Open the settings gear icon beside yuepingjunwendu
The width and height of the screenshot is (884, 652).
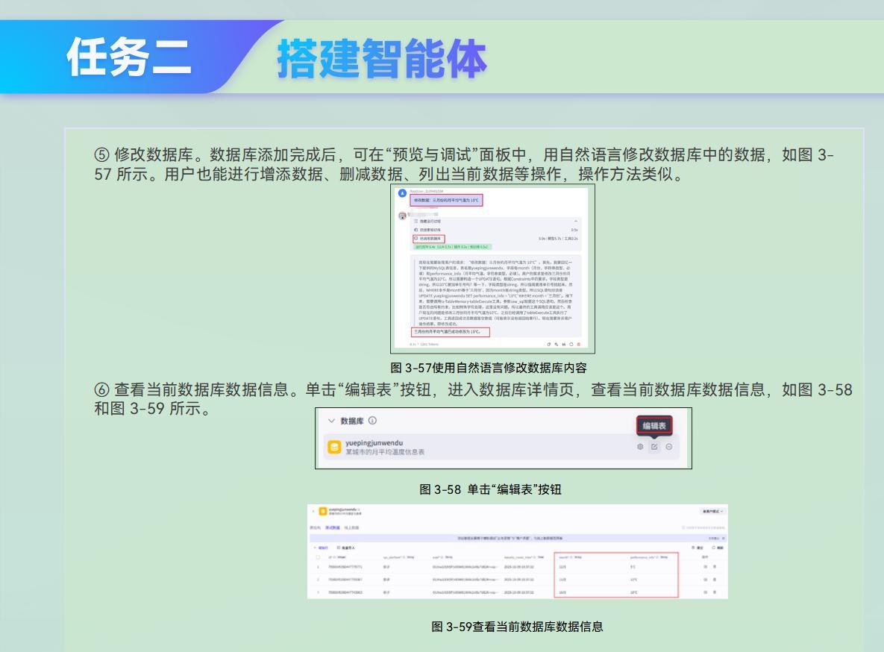[x=640, y=447]
